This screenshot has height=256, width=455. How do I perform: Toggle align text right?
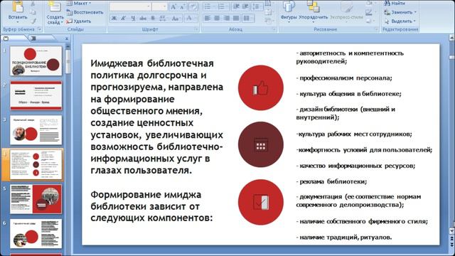coord(226,18)
